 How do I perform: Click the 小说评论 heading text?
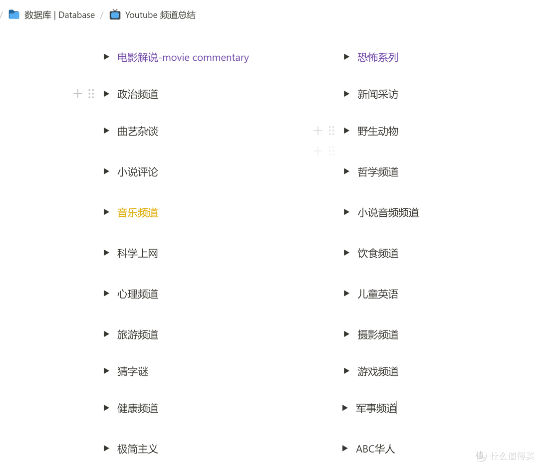pyautogui.click(x=138, y=172)
